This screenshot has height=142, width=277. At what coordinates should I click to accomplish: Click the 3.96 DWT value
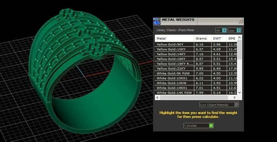pos(217,44)
